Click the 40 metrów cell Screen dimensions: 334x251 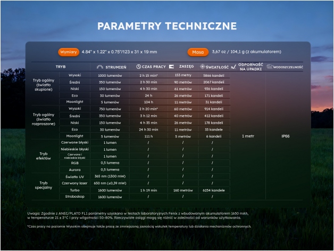point(183,116)
